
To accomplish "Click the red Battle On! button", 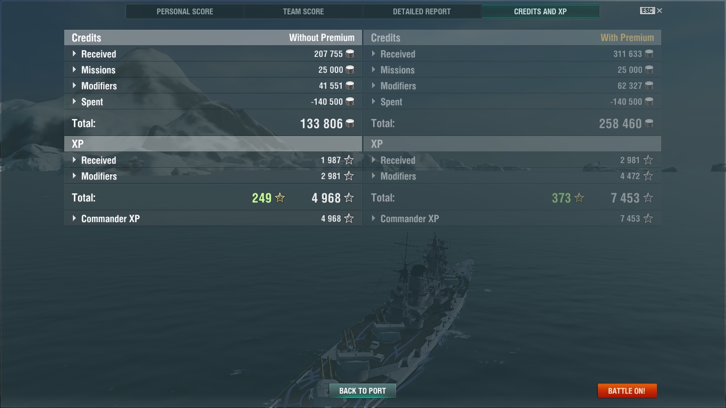I will pos(627,390).
